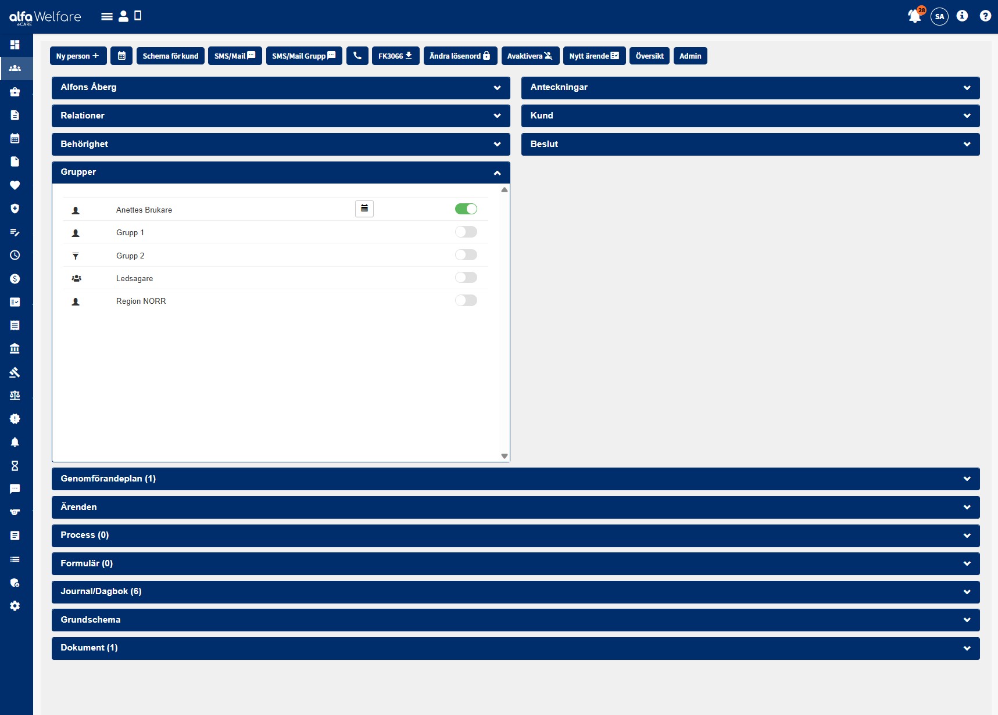Click the Ny person button

[x=78, y=56]
